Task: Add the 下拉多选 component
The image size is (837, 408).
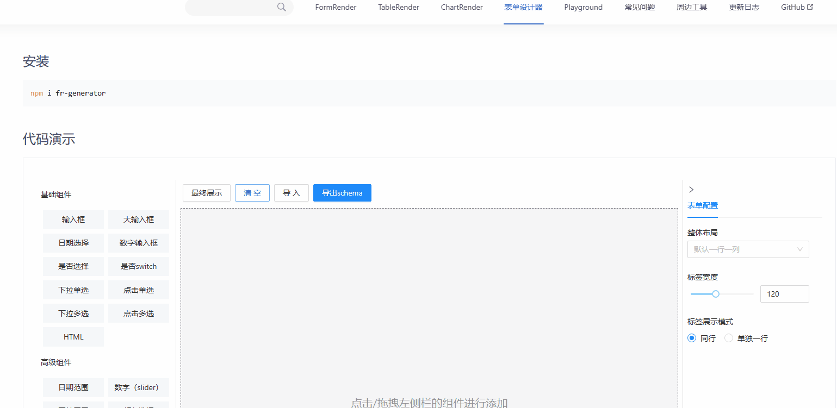Action: click(73, 313)
